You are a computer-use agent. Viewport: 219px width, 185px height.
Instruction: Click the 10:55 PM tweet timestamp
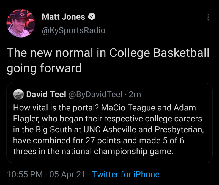point(25,174)
